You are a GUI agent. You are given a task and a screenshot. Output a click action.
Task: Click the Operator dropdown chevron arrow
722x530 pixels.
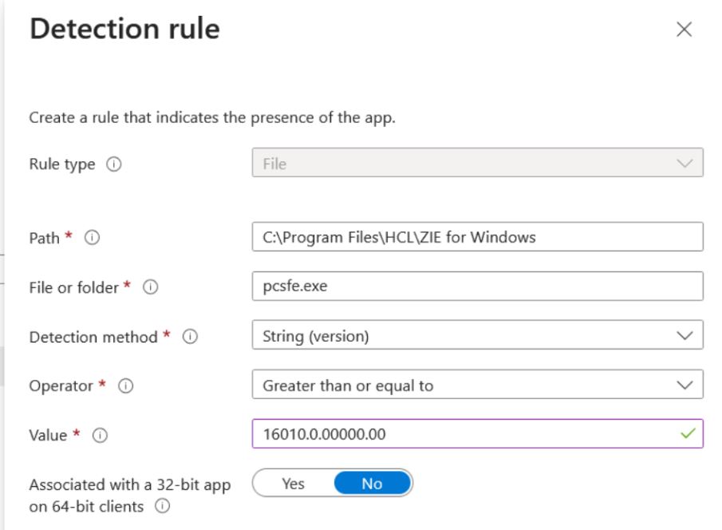point(685,386)
